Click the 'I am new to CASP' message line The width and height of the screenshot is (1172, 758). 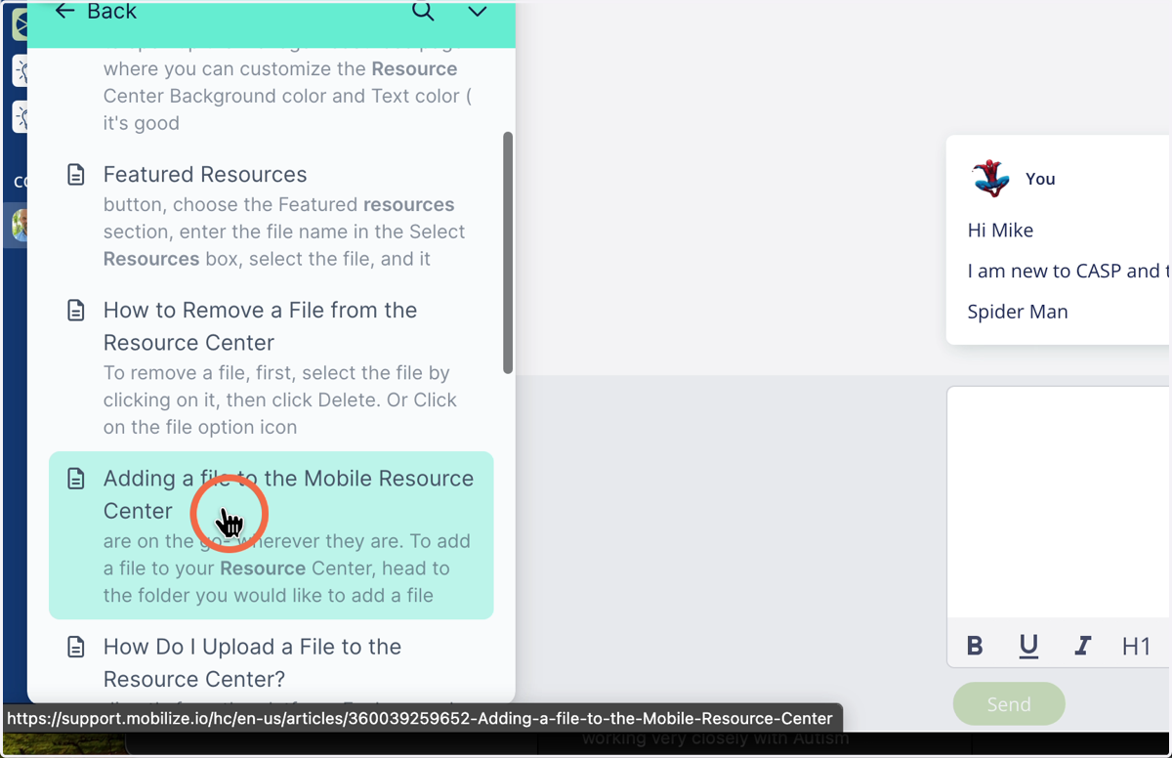(1069, 272)
